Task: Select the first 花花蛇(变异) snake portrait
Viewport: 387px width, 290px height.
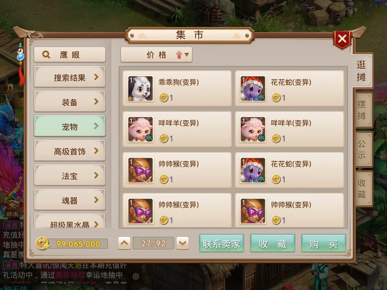Action: (253, 88)
